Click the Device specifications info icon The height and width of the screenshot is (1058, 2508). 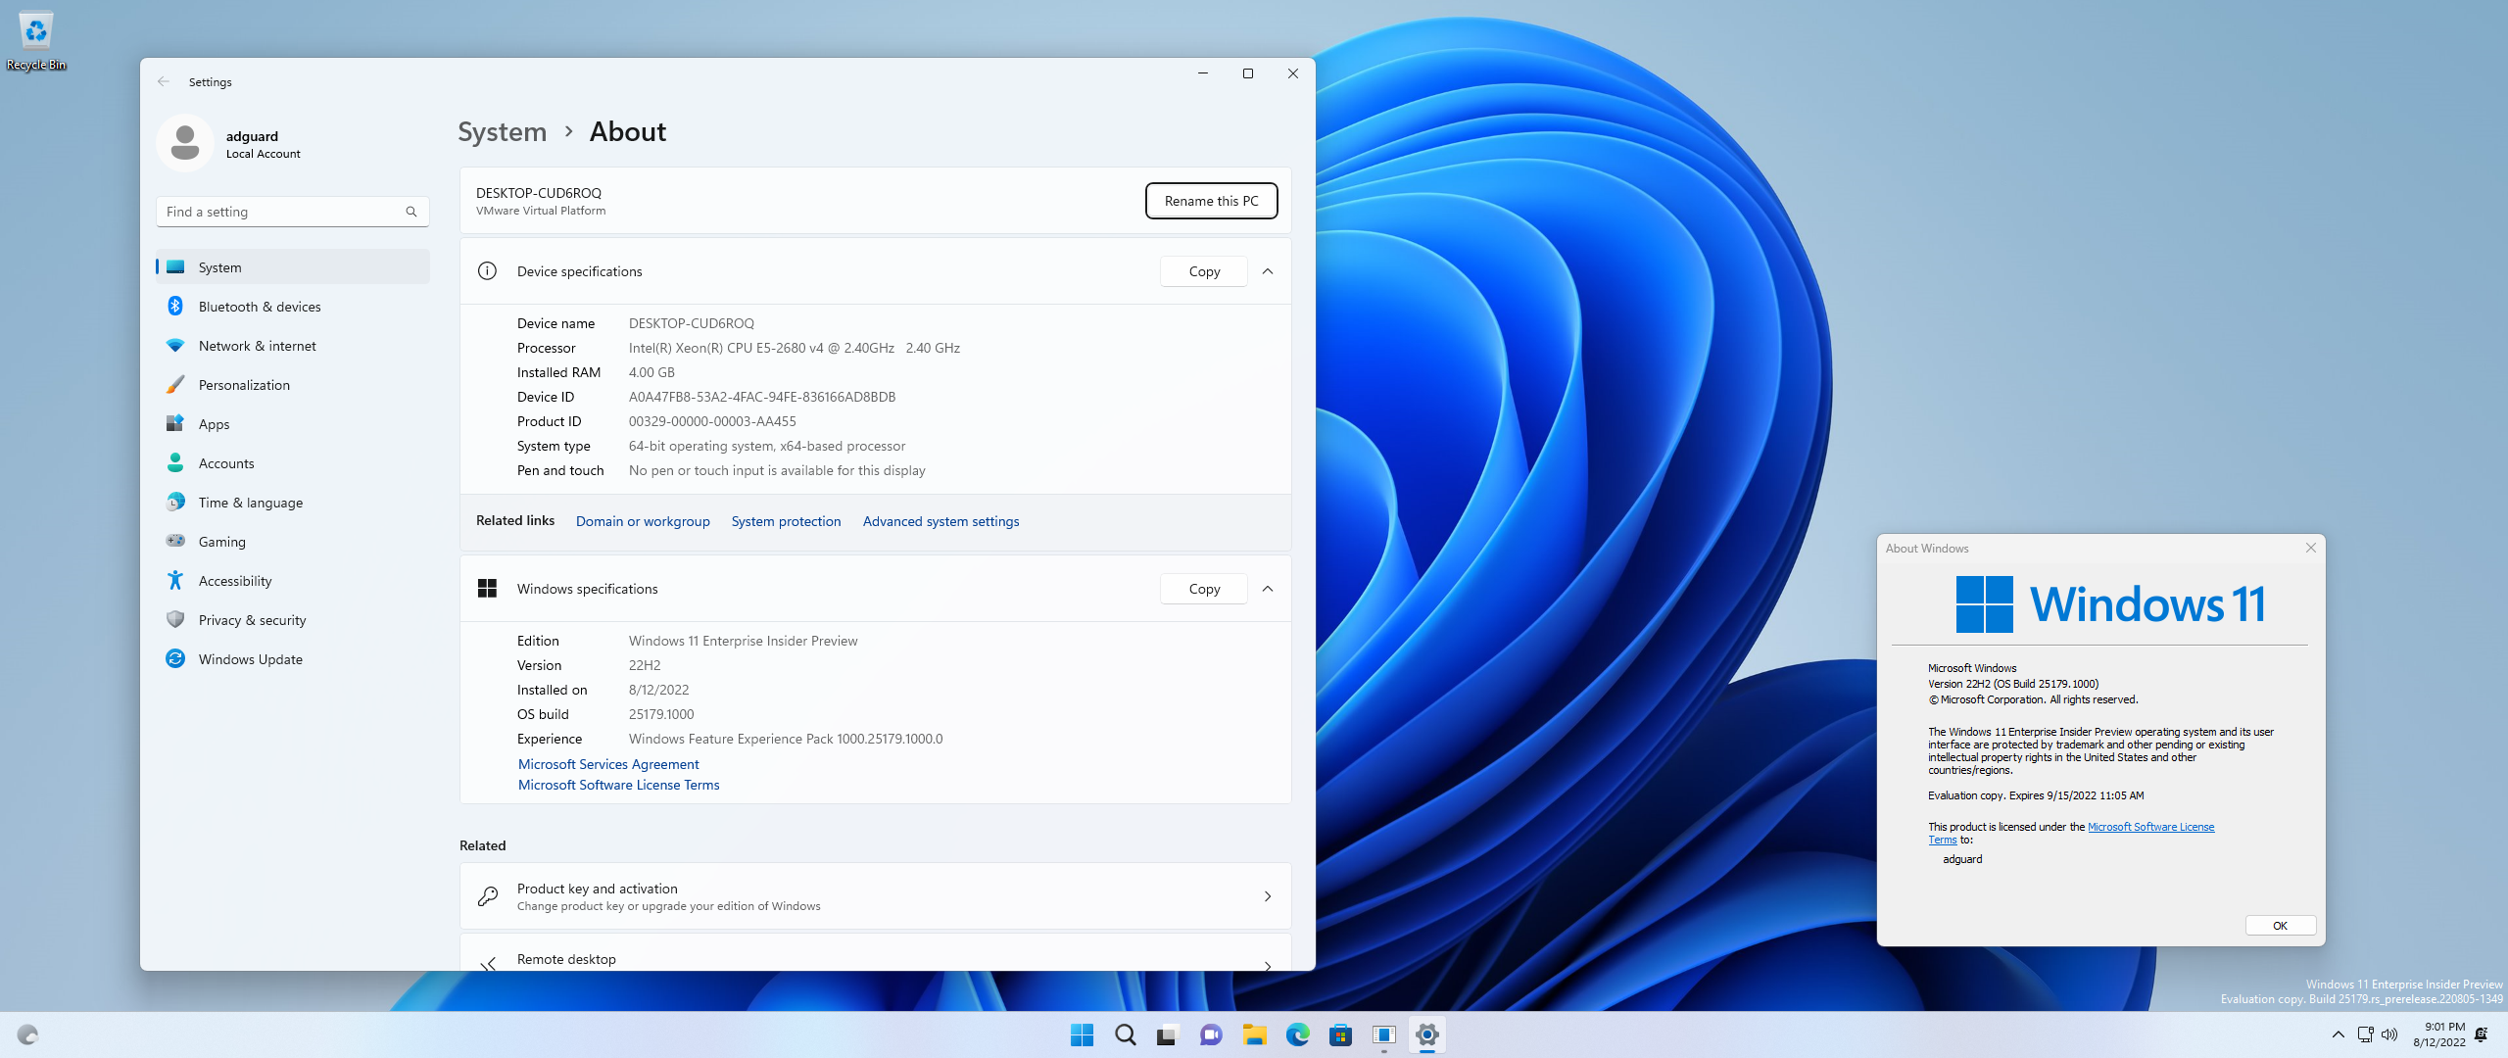487,271
